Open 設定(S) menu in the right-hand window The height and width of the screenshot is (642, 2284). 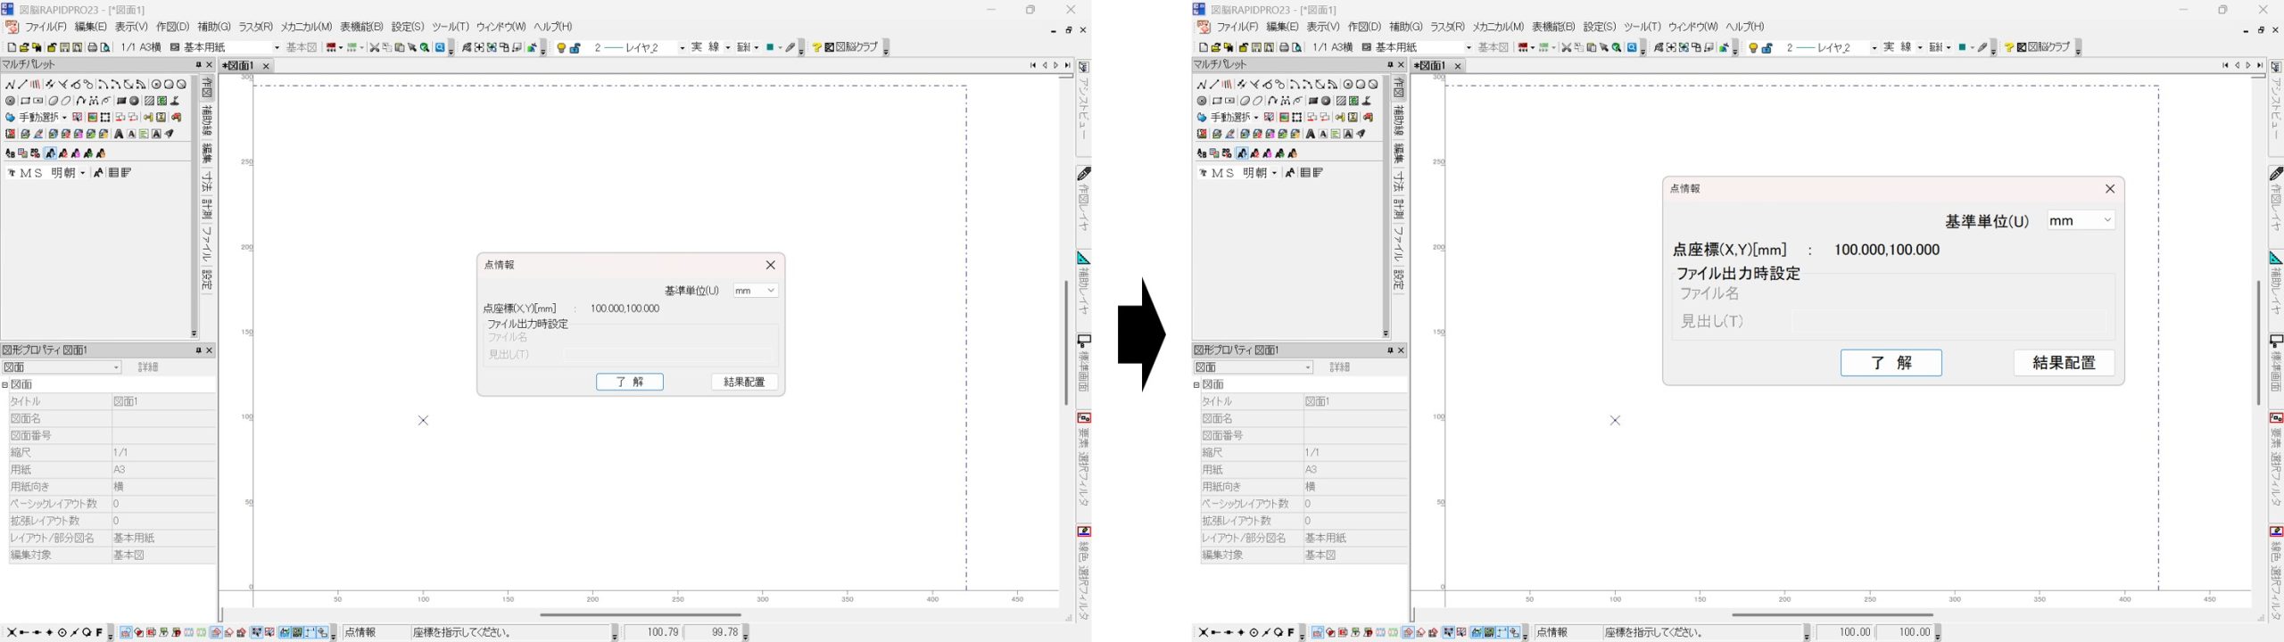click(1599, 27)
